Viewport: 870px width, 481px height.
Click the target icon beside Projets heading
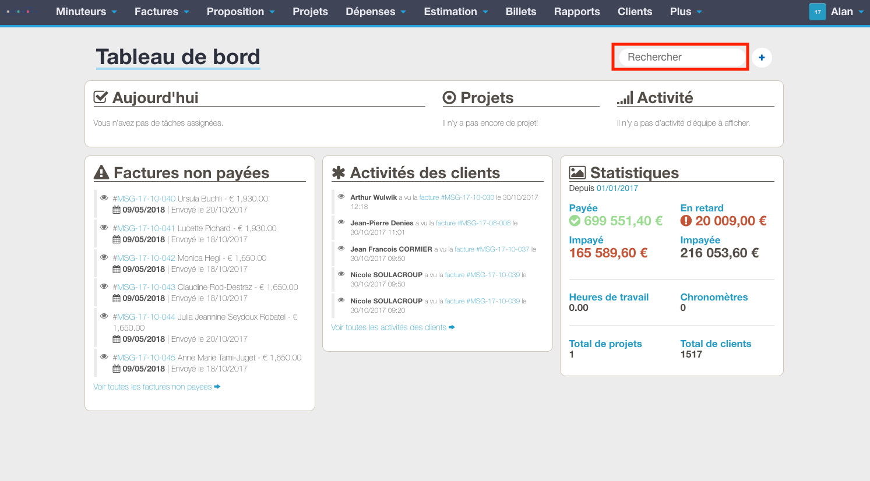pos(449,97)
